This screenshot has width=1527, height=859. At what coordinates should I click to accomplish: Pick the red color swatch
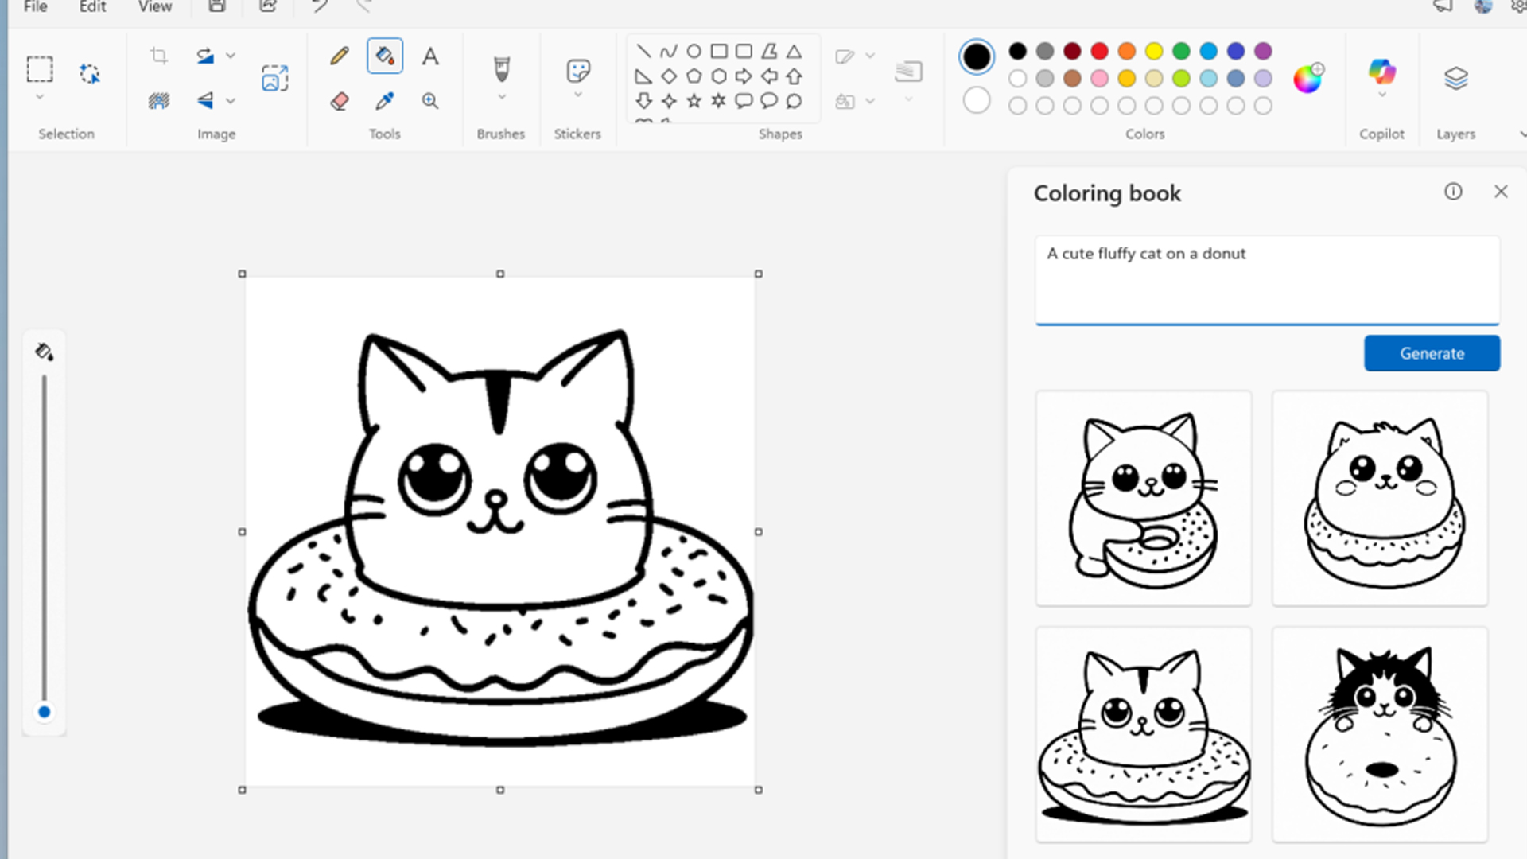1099,51
